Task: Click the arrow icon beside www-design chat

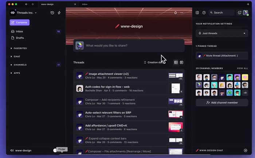Action: (x=245, y=150)
